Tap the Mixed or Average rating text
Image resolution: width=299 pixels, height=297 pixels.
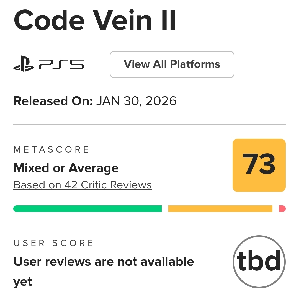(66, 168)
